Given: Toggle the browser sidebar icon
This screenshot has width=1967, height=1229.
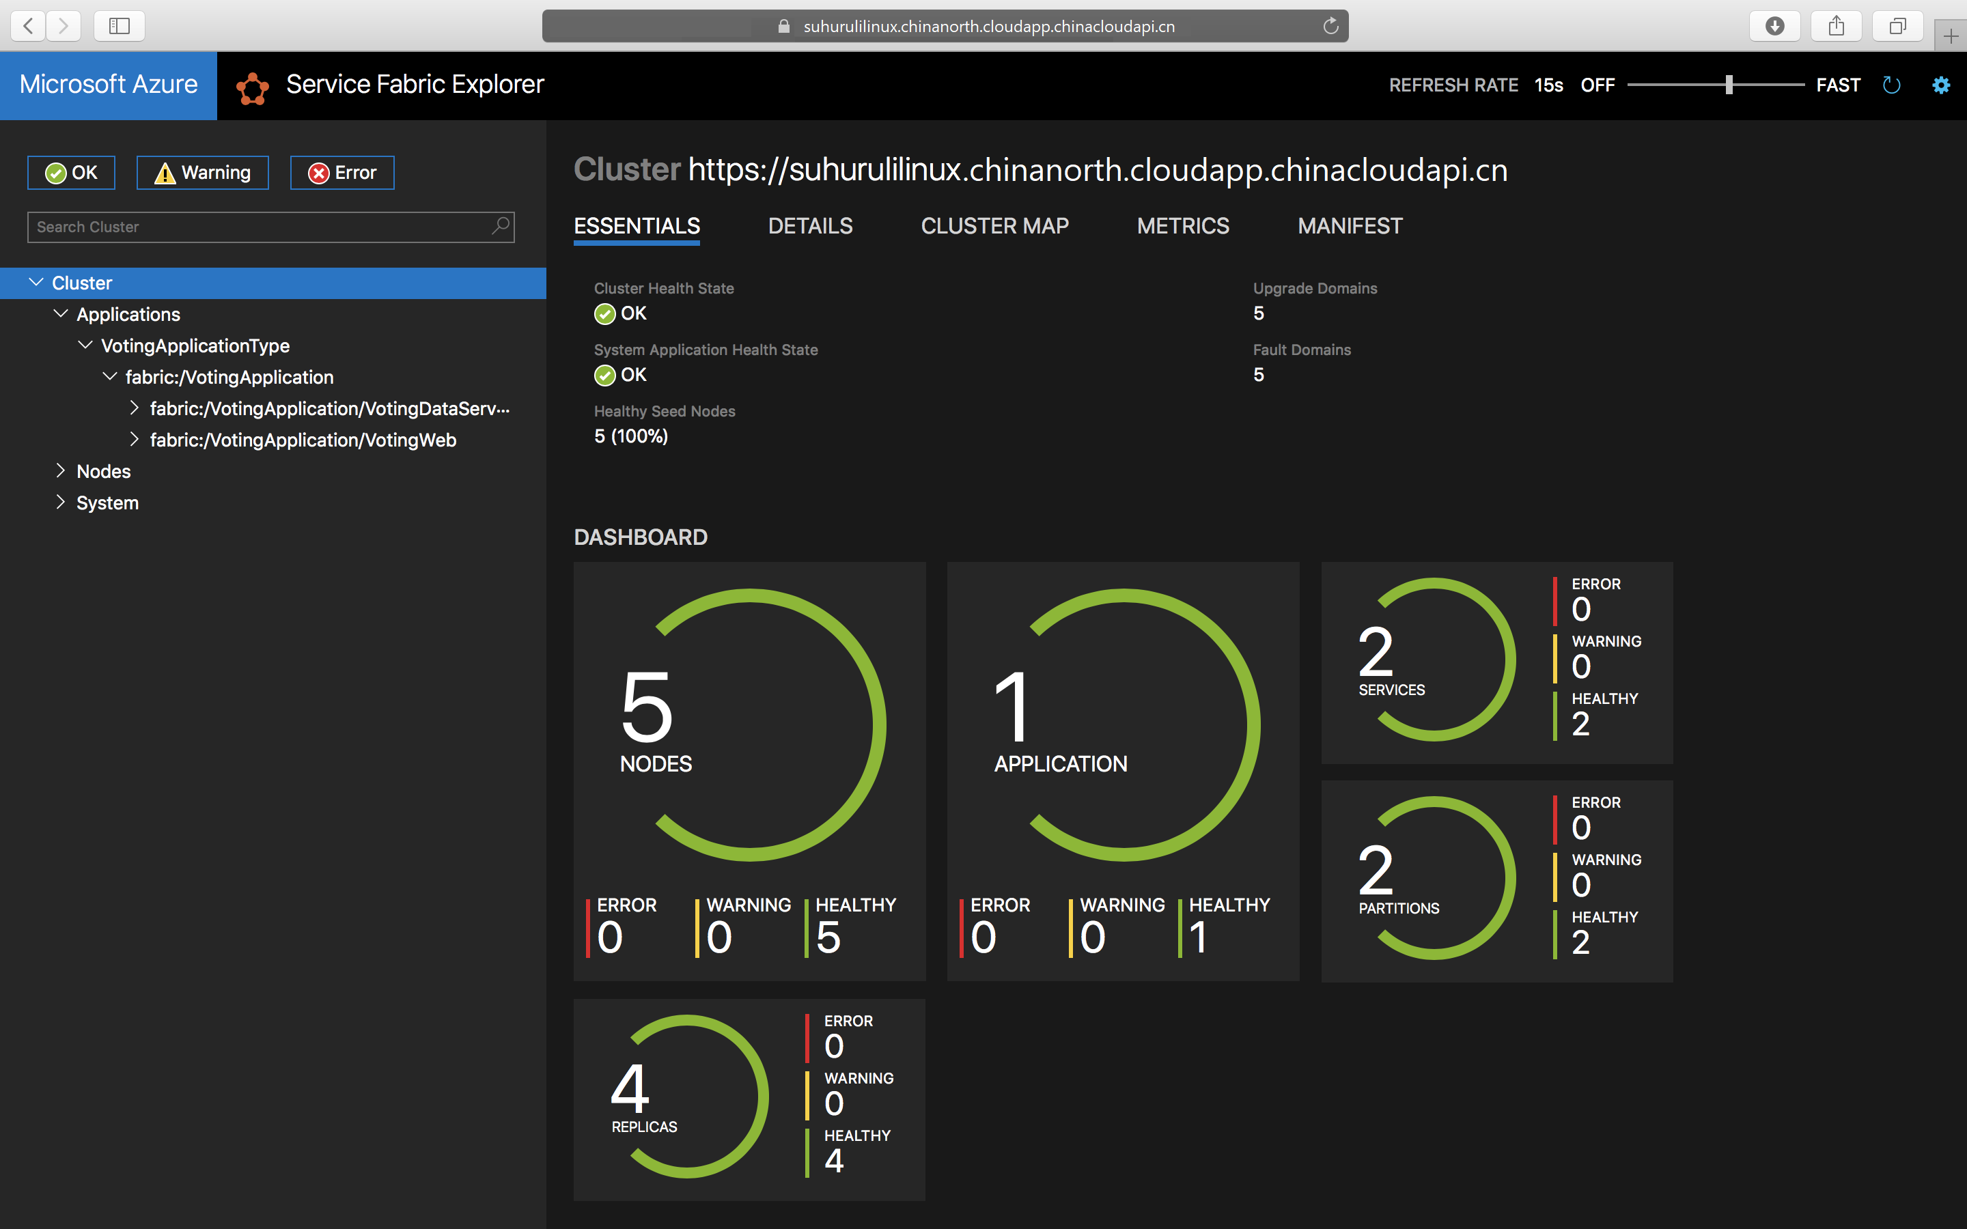Looking at the screenshot, I should tap(120, 26).
